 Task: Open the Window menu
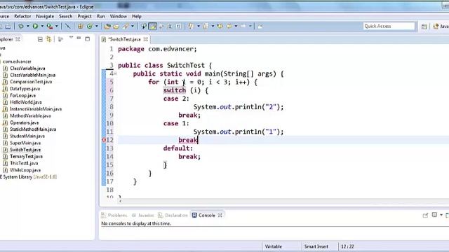click(x=119, y=16)
